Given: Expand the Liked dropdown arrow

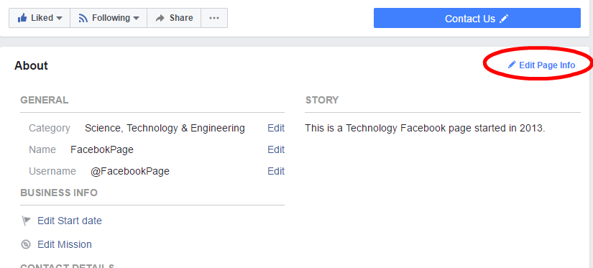Looking at the screenshot, I should [x=60, y=18].
